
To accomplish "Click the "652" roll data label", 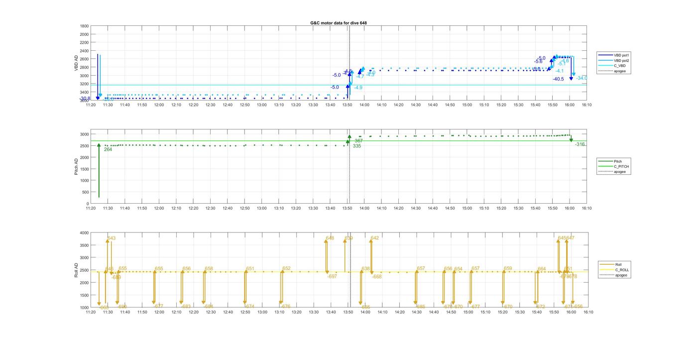I will coord(286,268).
